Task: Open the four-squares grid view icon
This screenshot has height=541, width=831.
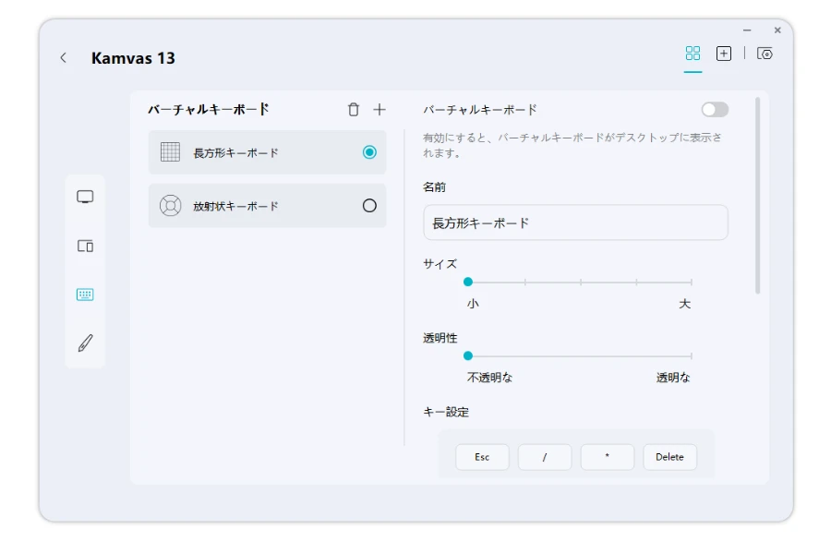Action: (x=693, y=54)
